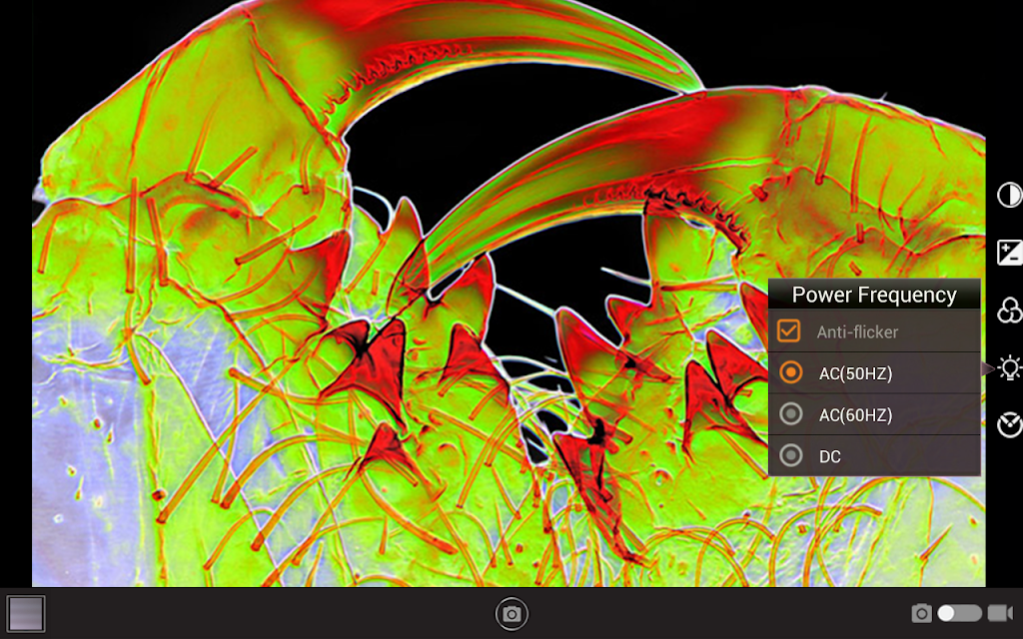Choose the AC(60HZ) radio button

pyautogui.click(x=790, y=414)
